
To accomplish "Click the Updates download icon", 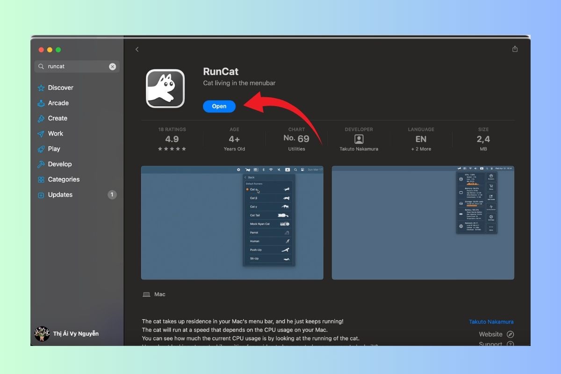I will click(x=41, y=195).
